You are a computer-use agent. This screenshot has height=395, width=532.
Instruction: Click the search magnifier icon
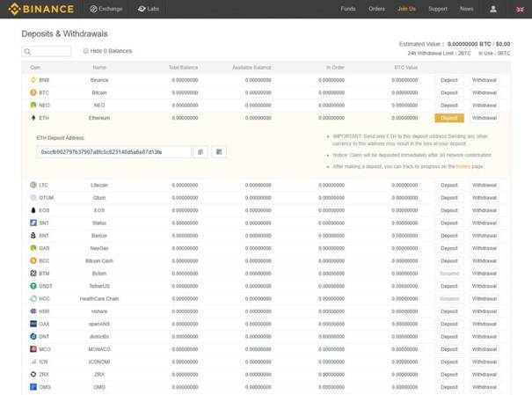click(27, 52)
